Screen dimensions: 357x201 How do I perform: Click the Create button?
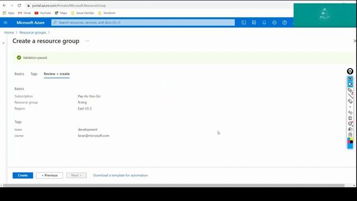tap(23, 175)
